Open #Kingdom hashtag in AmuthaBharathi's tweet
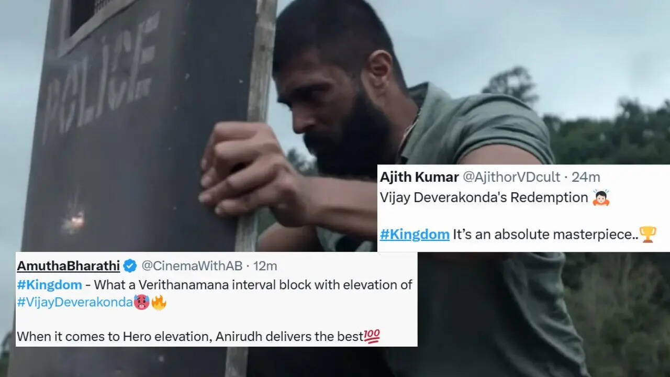Image resolution: width=670 pixels, height=377 pixels. click(x=49, y=285)
